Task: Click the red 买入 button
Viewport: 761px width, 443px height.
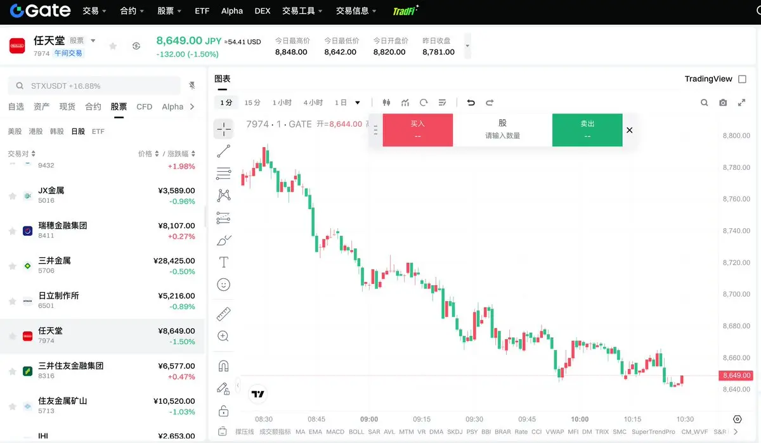Action: (418, 130)
